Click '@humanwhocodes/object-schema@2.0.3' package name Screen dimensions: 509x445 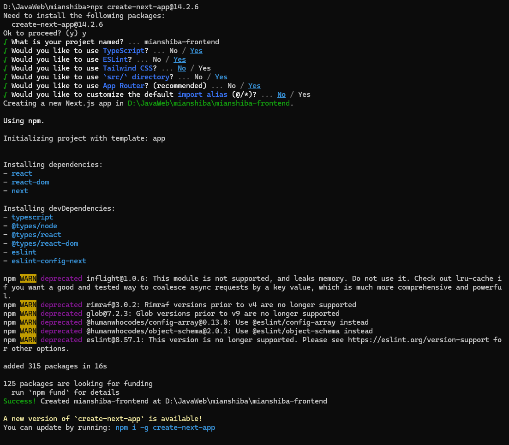159,331
